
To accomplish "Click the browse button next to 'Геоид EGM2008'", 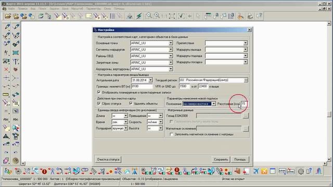I will click(x=246, y=116).
